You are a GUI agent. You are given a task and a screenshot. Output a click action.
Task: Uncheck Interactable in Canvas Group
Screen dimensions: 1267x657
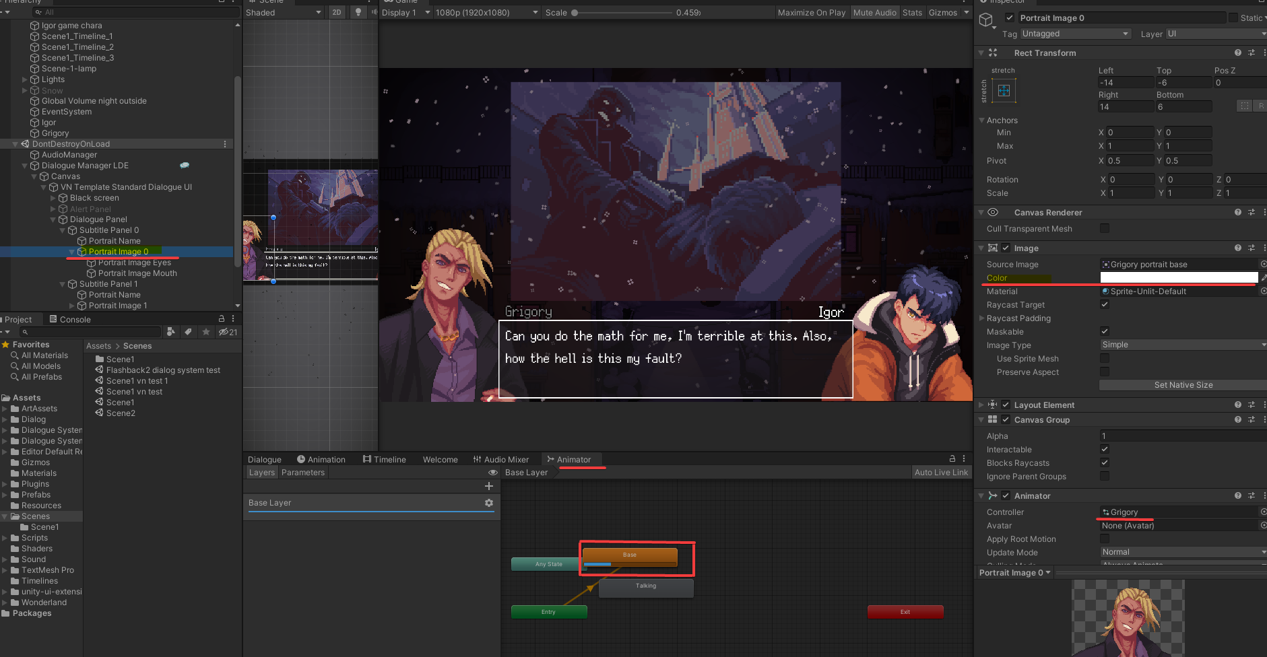pyautogui.click(x=1105, y=449)
